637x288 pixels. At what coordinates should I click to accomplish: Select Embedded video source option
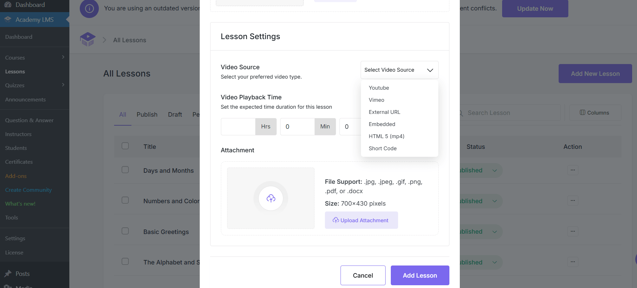tap(399, 124)
